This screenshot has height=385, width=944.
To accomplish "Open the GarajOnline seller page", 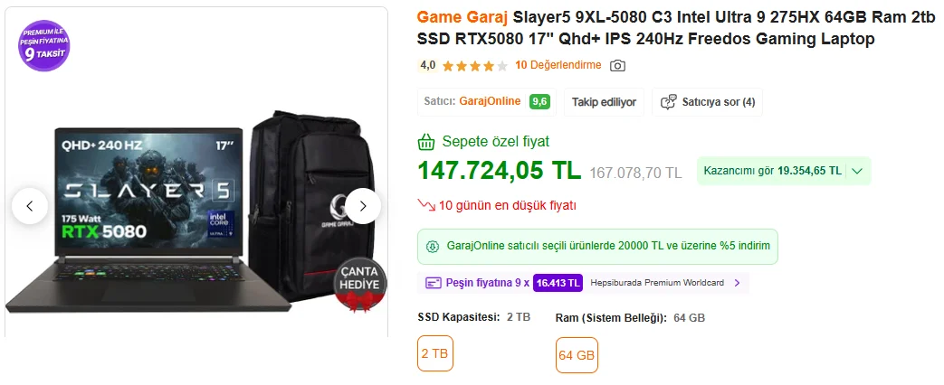I will point(490,101).
